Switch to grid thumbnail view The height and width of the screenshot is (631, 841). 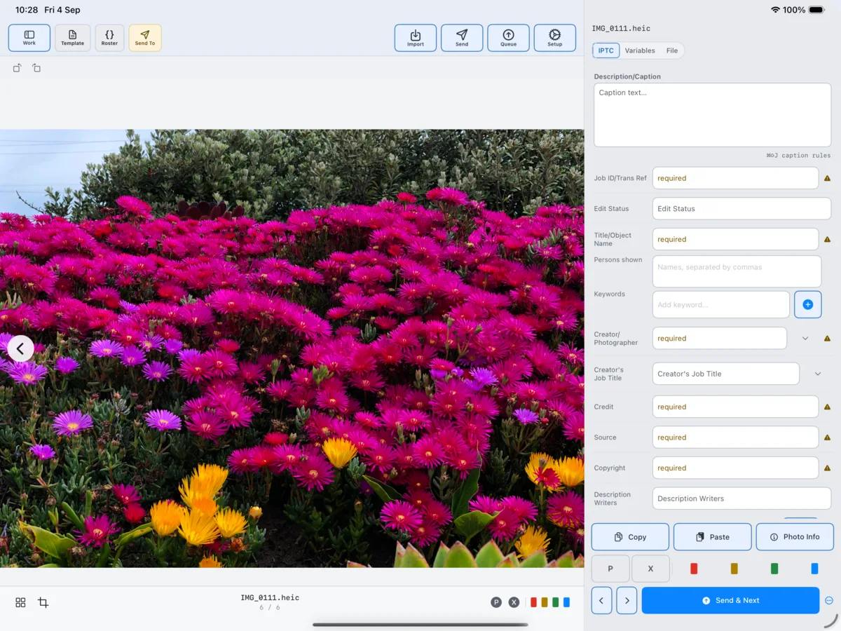(20, 602)
